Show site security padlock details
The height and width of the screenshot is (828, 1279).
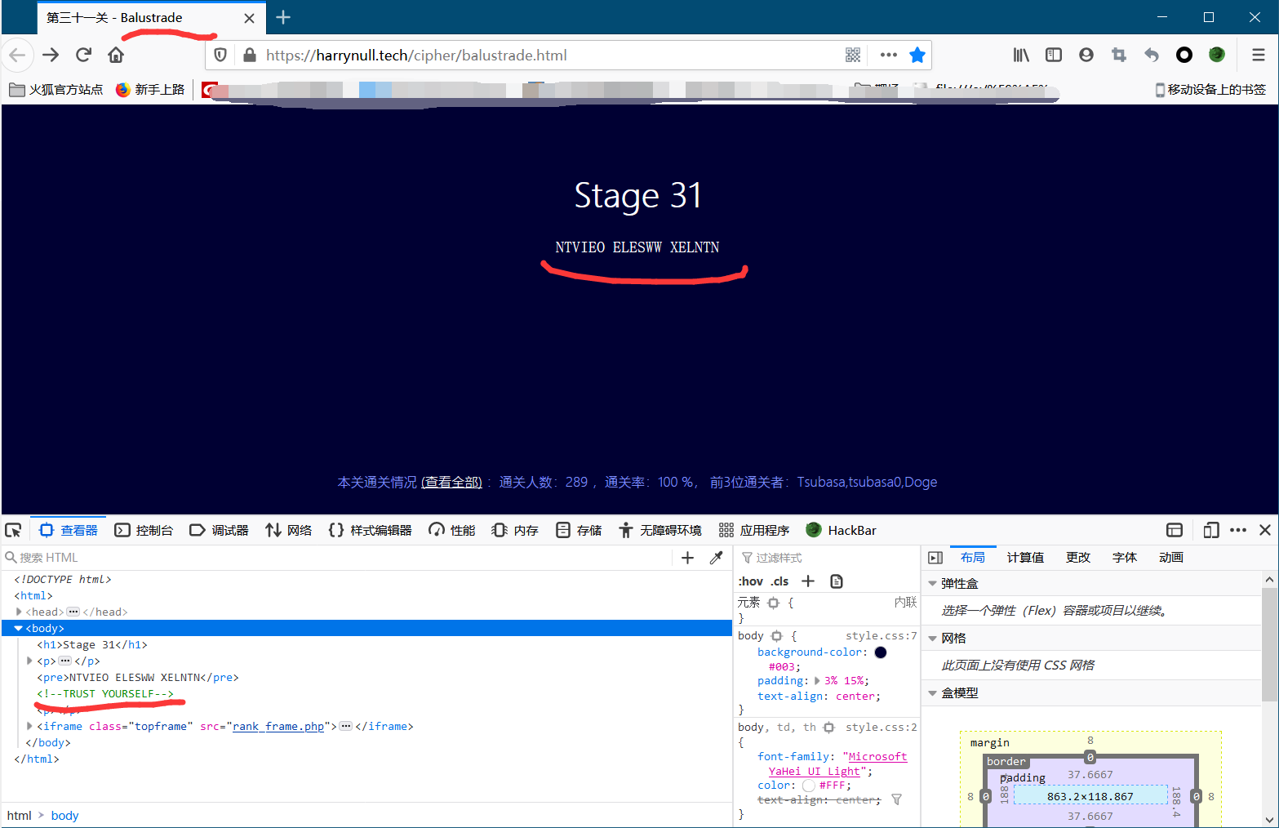click(x=250, y=55)
